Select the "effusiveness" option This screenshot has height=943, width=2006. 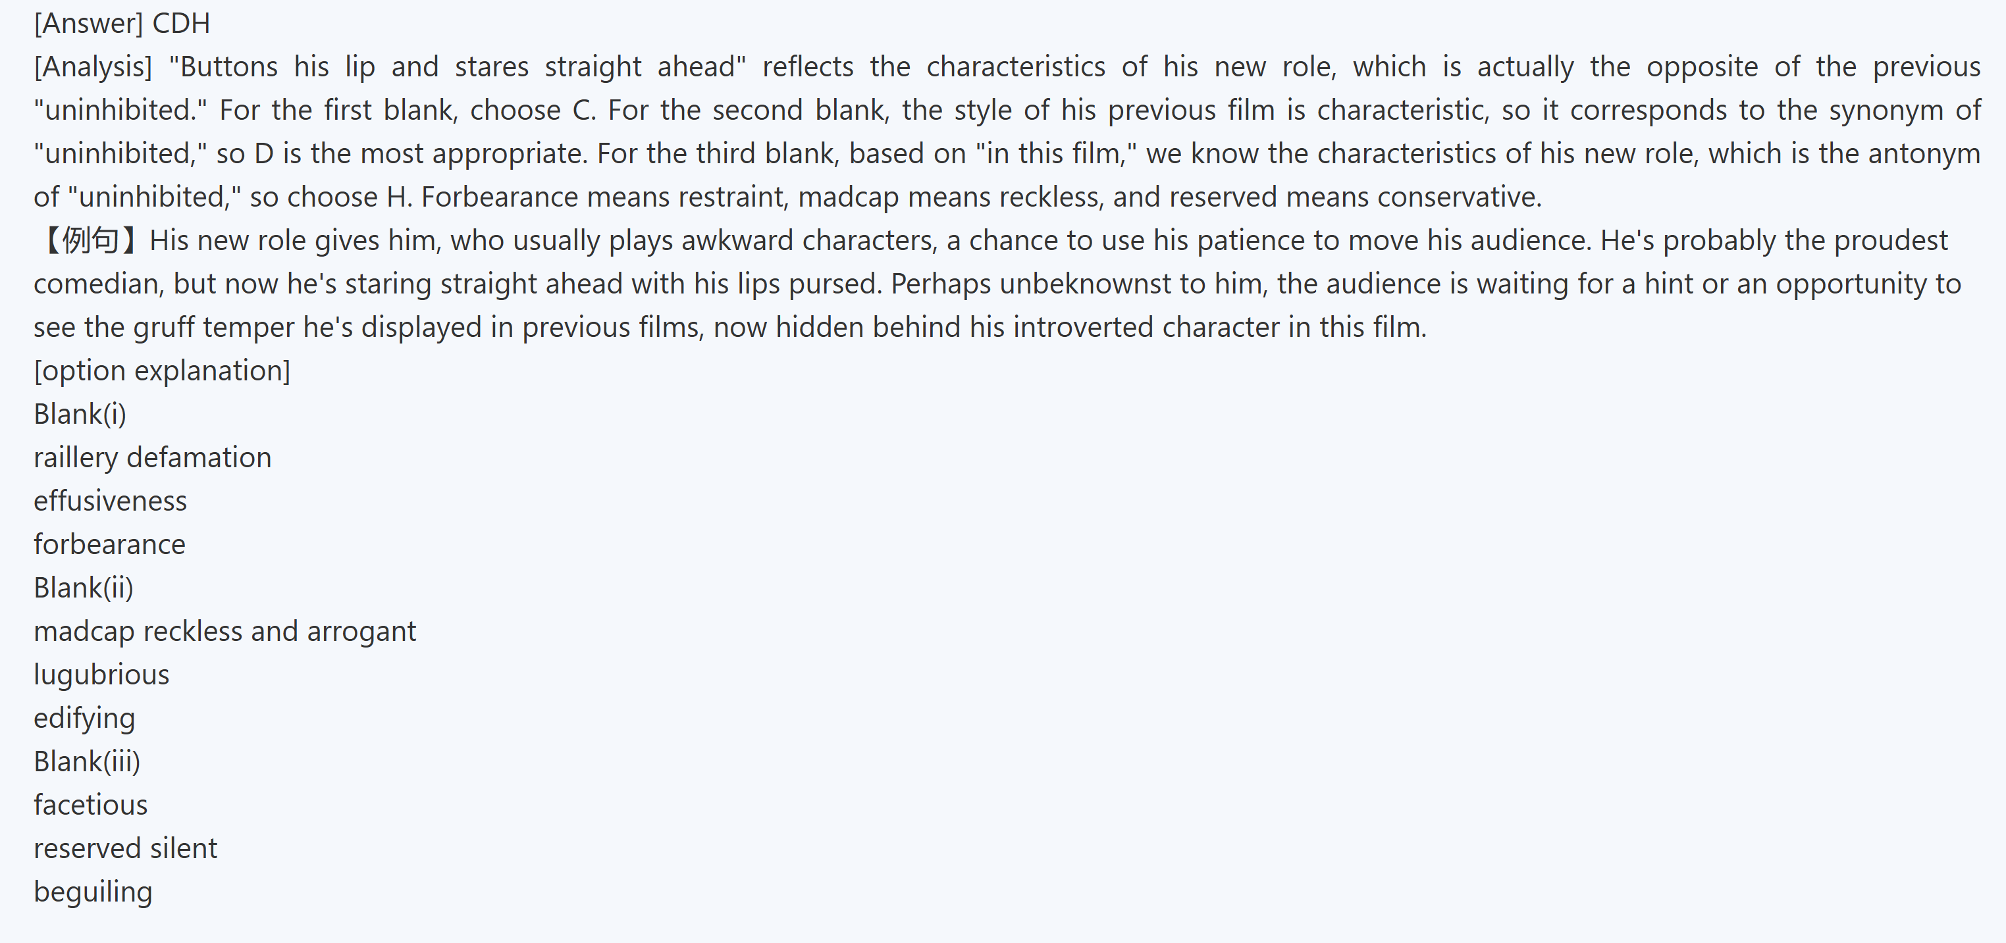[x=111, y=501]
